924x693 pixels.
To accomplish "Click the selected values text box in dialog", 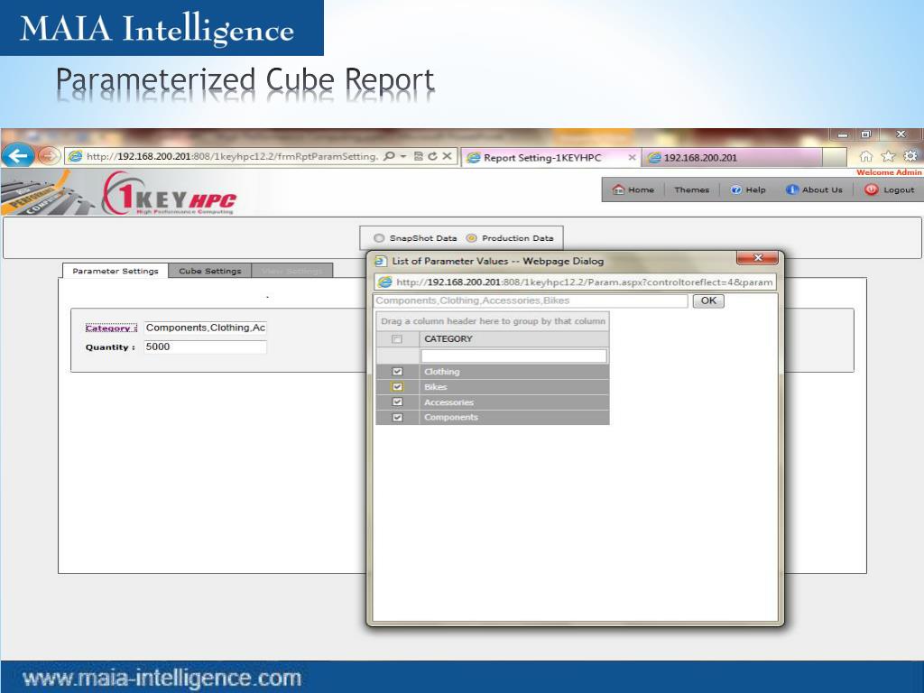I will click(531, 300).
